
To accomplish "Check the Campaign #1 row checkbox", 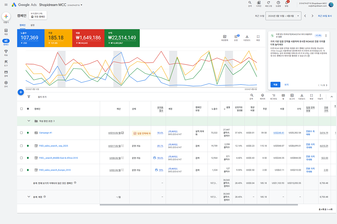I will click(22, 133).
